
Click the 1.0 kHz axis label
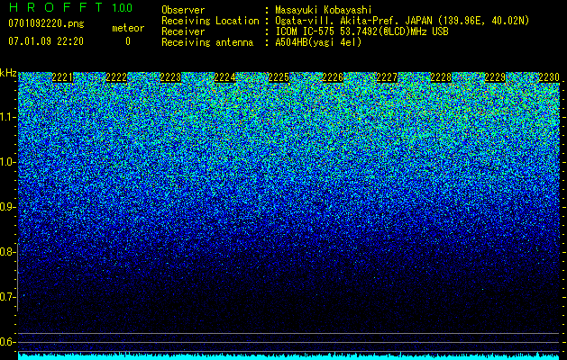click(x=8, y=162)
